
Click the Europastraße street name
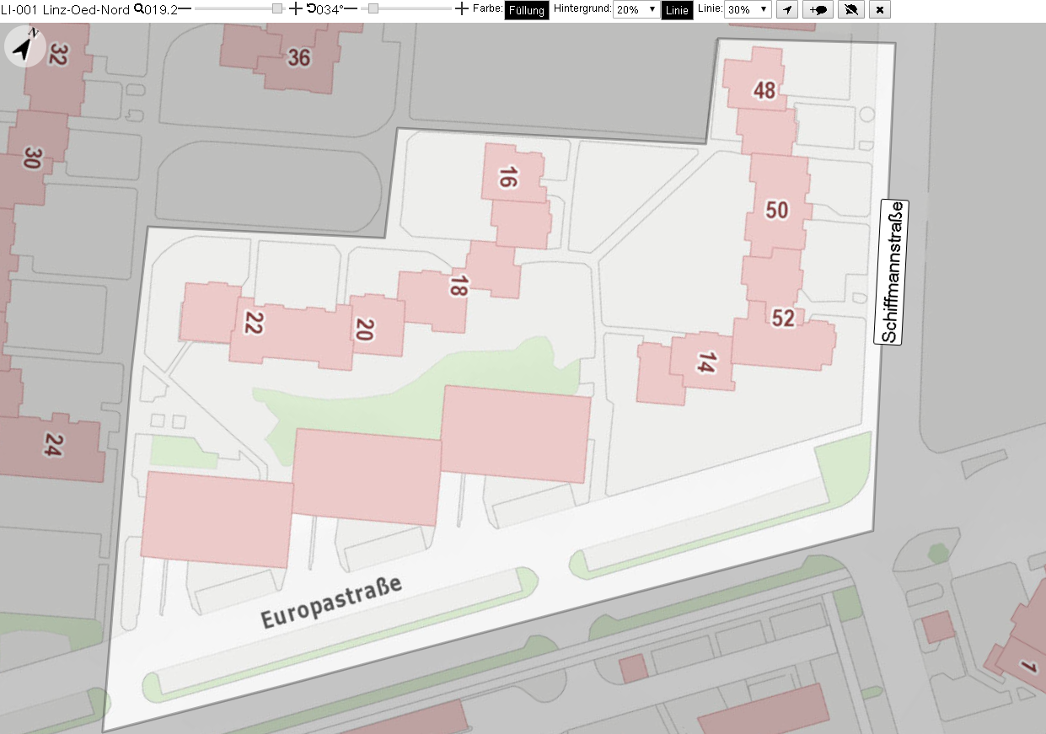point(331,603)
